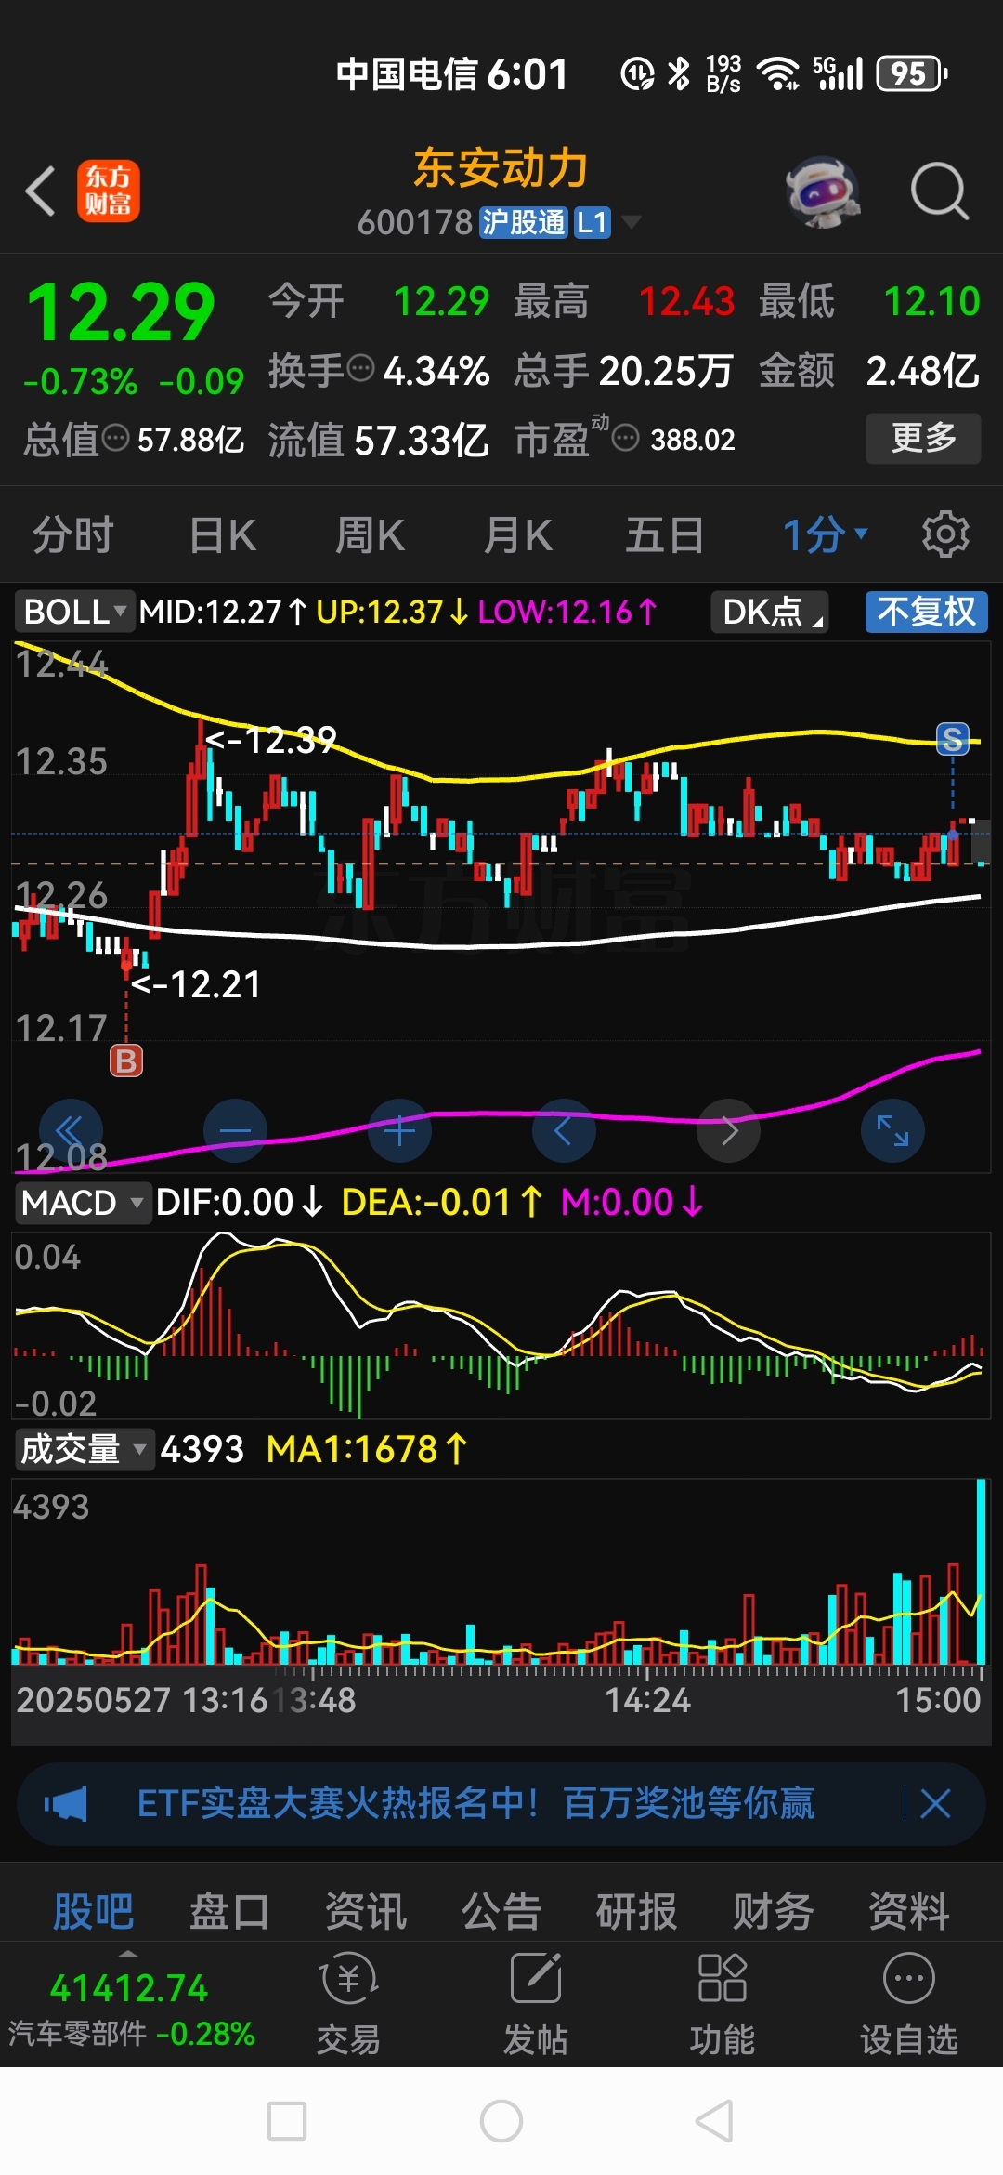Tap 更多 button for more data
The height and width of the screenshot is (2175, 1003).
coord(923,438)
